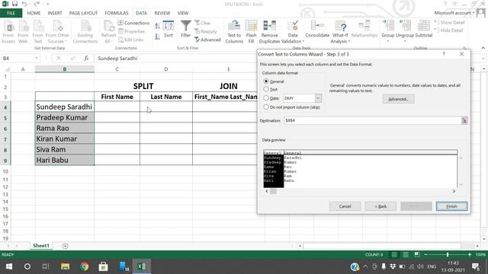The width and height of the screenshot is (488, 274).
Task: Click Sort A to Z icon
Action: click(157, 26)
